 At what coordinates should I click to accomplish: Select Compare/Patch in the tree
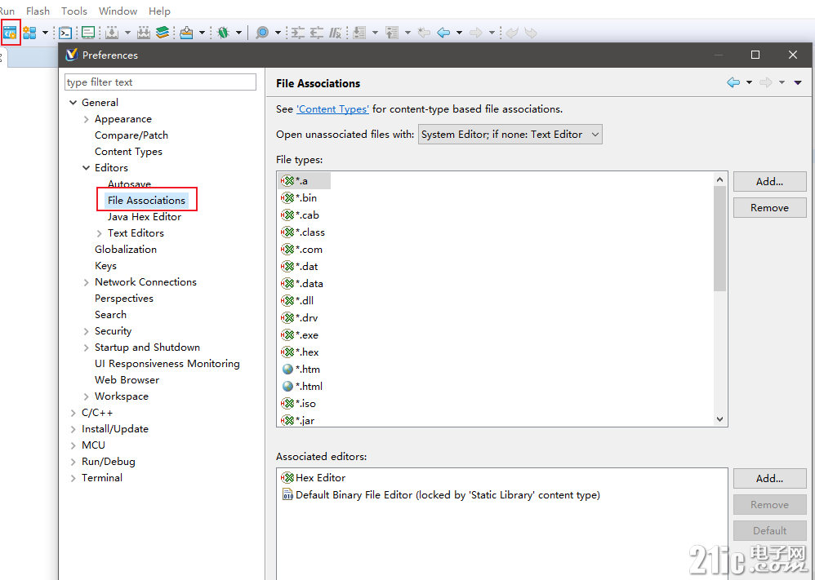pos(131,135)
